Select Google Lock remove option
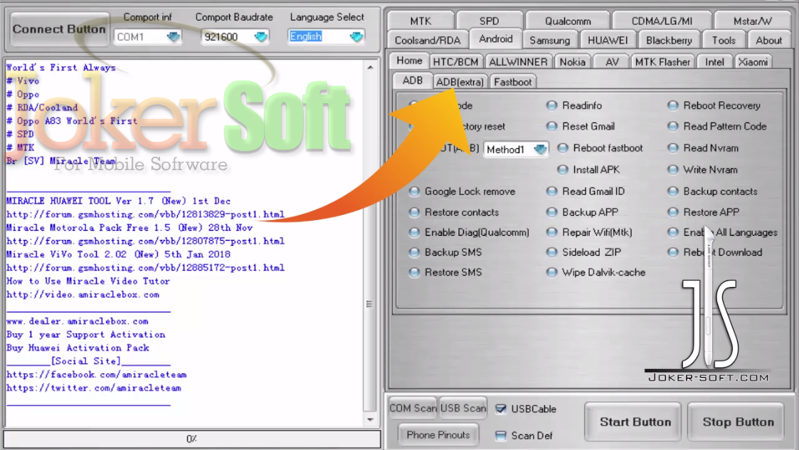The width and height of the screenshot is (799, 450). click(462, 192)
